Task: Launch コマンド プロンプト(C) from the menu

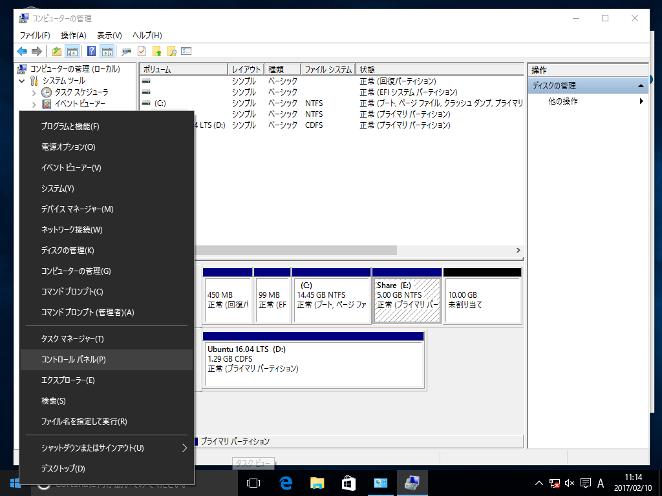Action: tap(107, 291)
